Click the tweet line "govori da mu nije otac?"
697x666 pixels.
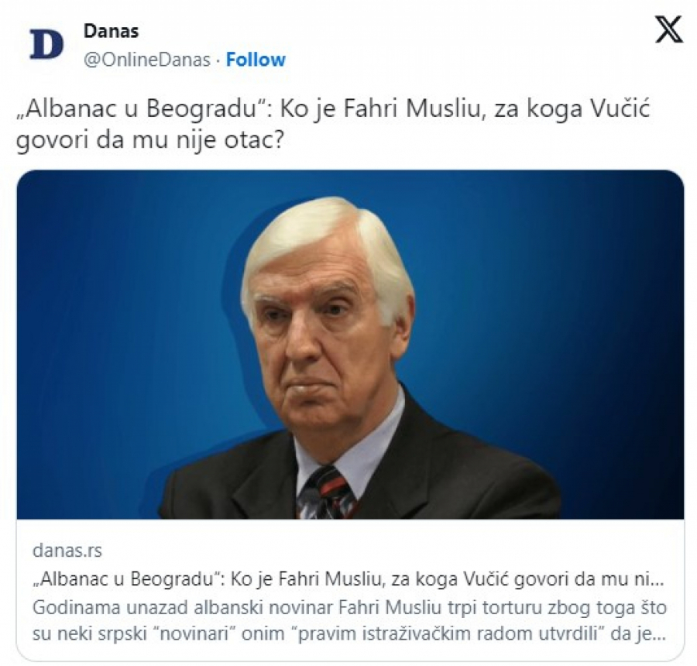[x=149, y=140]
